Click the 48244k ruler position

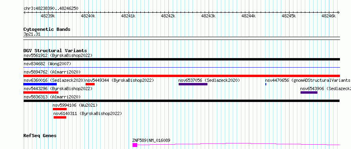click(249, 16)
